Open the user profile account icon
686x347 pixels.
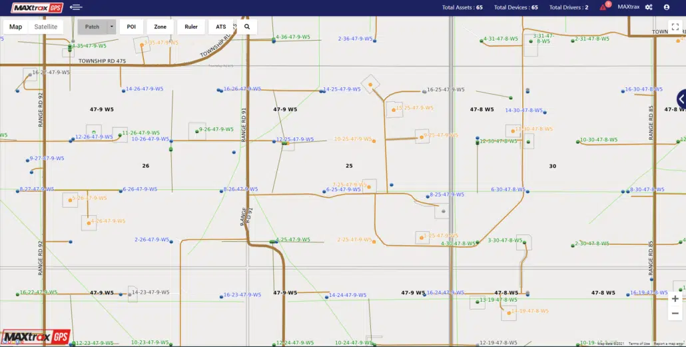click(x=667, y=7)
